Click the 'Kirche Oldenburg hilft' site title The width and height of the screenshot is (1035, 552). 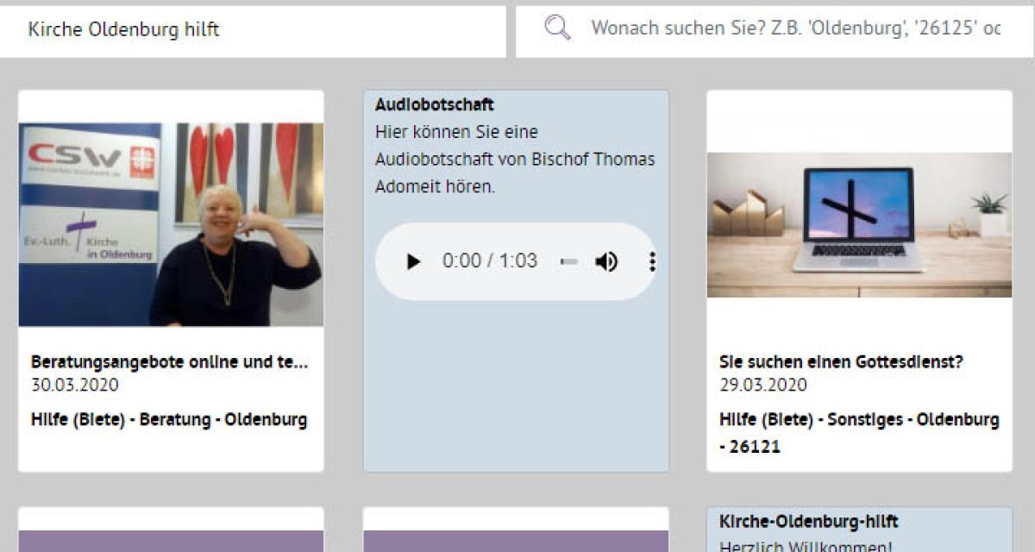(124, 29)
